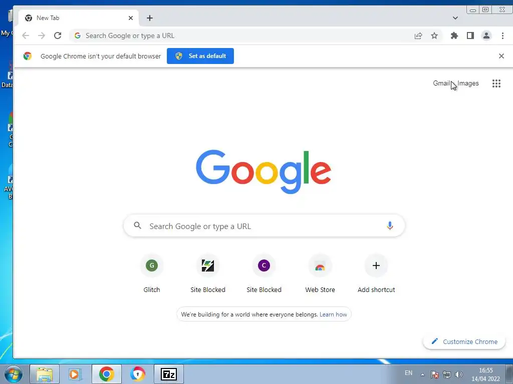The image size is (513, 384).
Task: Open the first Site Blocked shortcut with lightning icon
Action: click(x=208, y=273)
